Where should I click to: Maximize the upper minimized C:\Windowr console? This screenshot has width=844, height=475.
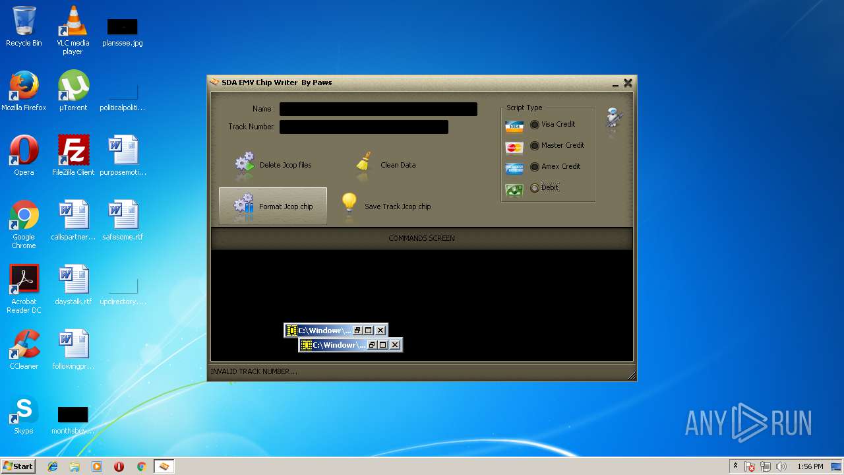[x=369, y=331]
